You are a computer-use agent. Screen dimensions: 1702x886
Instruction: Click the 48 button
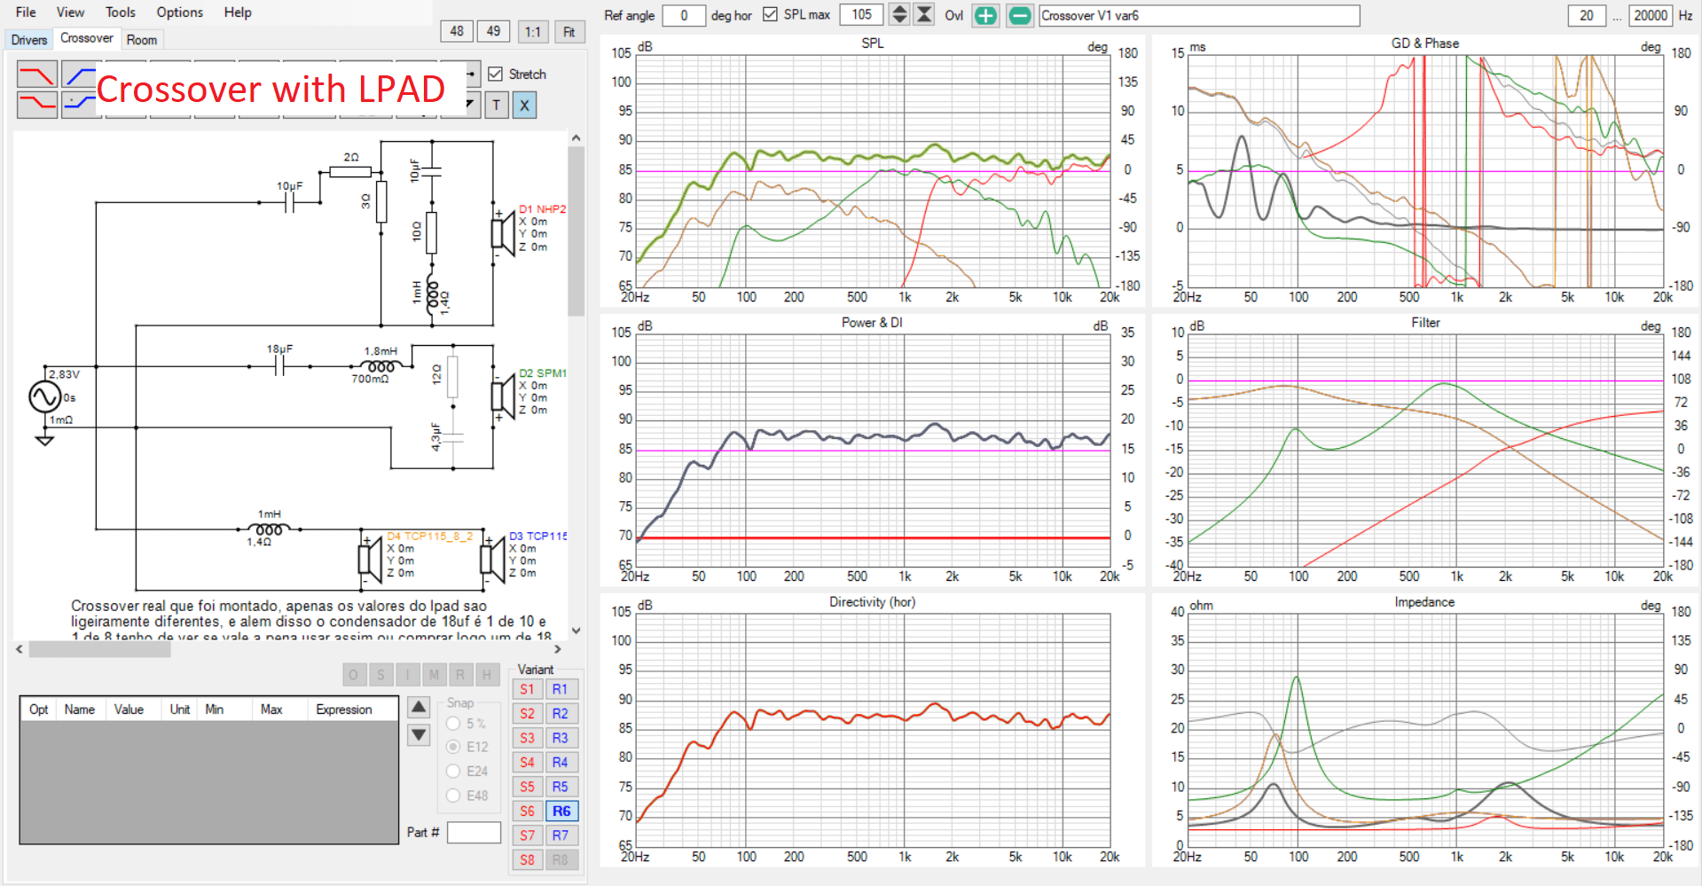(457, 31)
